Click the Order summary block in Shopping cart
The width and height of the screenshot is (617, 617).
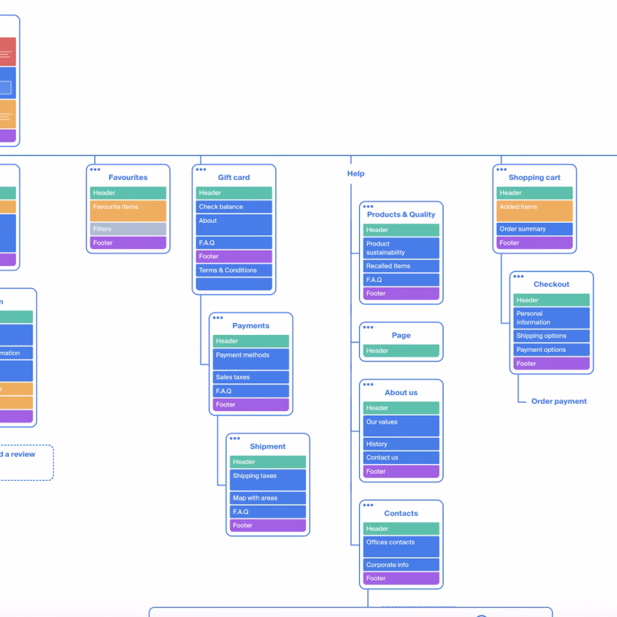pos(534,229)
